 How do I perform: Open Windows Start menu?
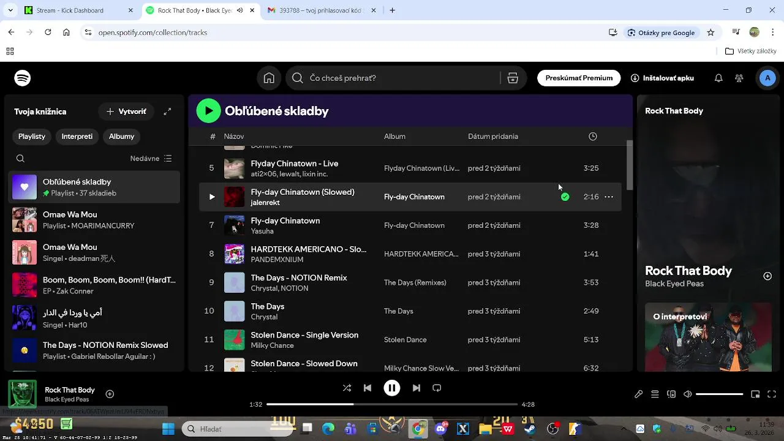168,429
